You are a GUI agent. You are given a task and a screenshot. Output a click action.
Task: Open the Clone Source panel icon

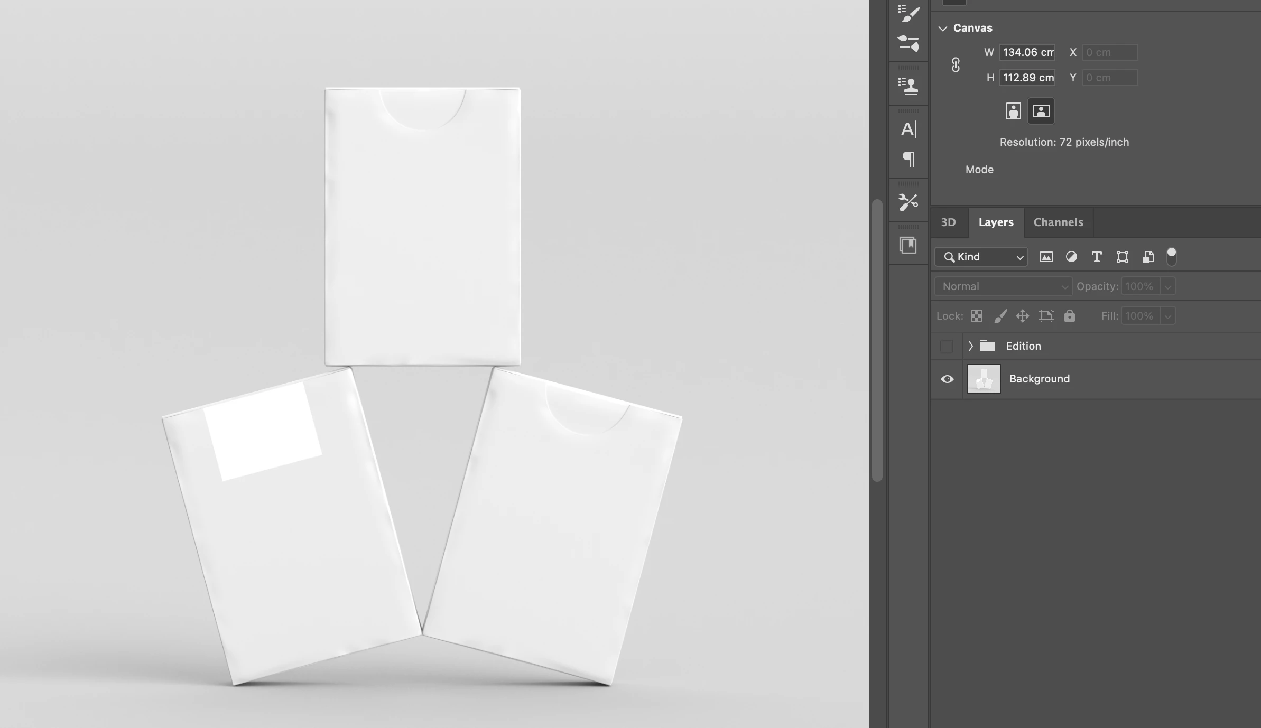pyautogui.click(x=908, y=86)
